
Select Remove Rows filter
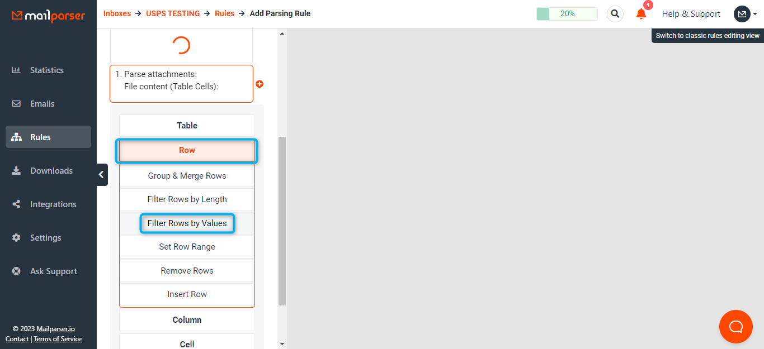coord(187,271)
